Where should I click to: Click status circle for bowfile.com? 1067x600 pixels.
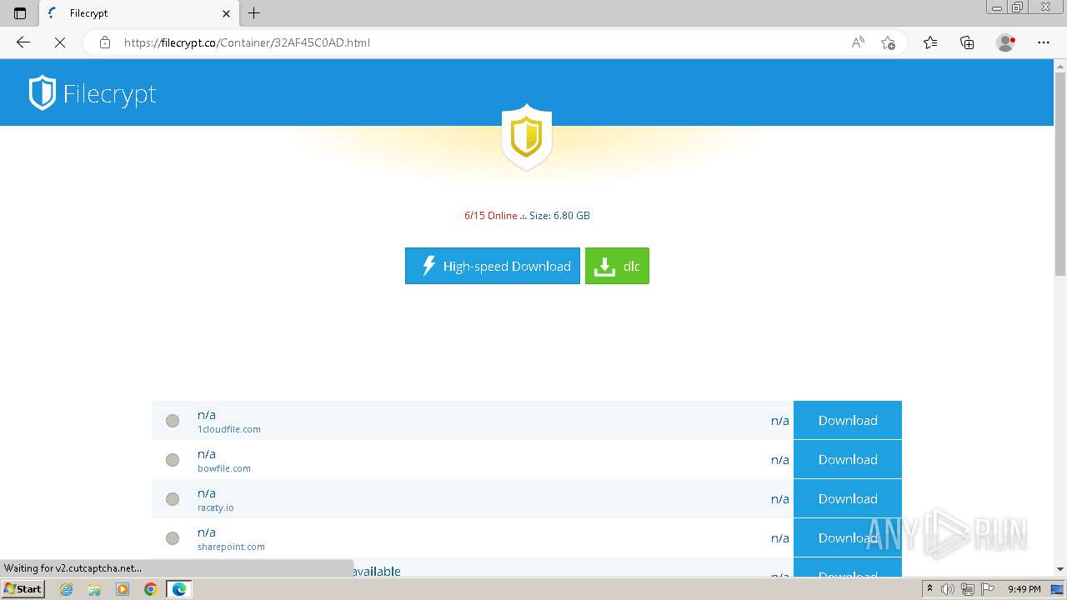[x=173, y=460]
